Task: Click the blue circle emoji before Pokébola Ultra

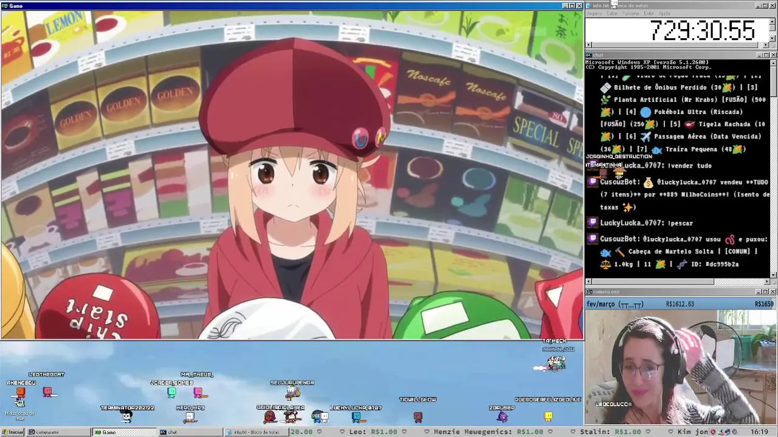Action: coord(645,112)
